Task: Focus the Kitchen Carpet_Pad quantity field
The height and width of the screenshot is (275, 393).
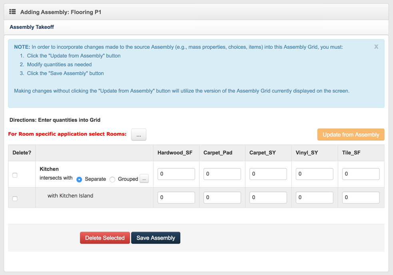Action: click(222, 174)
